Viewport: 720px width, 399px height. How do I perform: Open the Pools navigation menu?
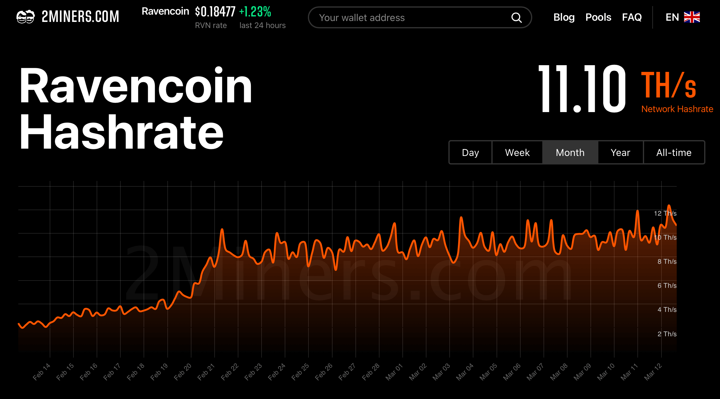[598, 17]
